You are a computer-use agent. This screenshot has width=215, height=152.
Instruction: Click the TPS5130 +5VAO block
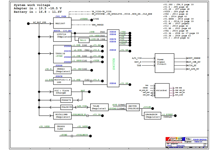pyautogui.click(x=62, y=54)
